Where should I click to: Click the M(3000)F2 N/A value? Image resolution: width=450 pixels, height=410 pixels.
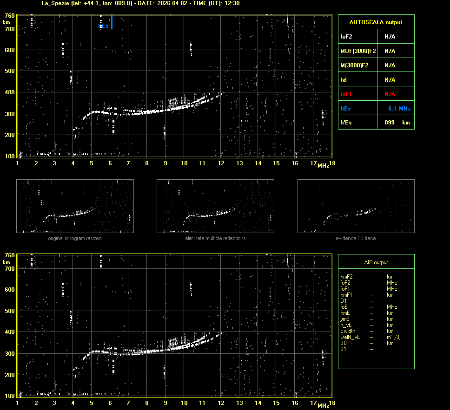coord(390,65)
